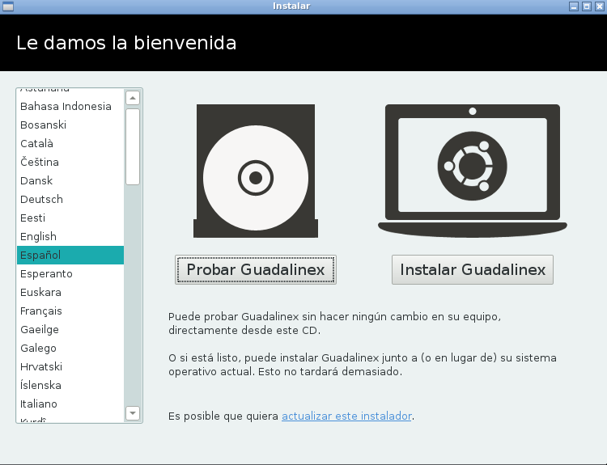Close the Instalar window
Screen dimensions: 607x465
599,6
